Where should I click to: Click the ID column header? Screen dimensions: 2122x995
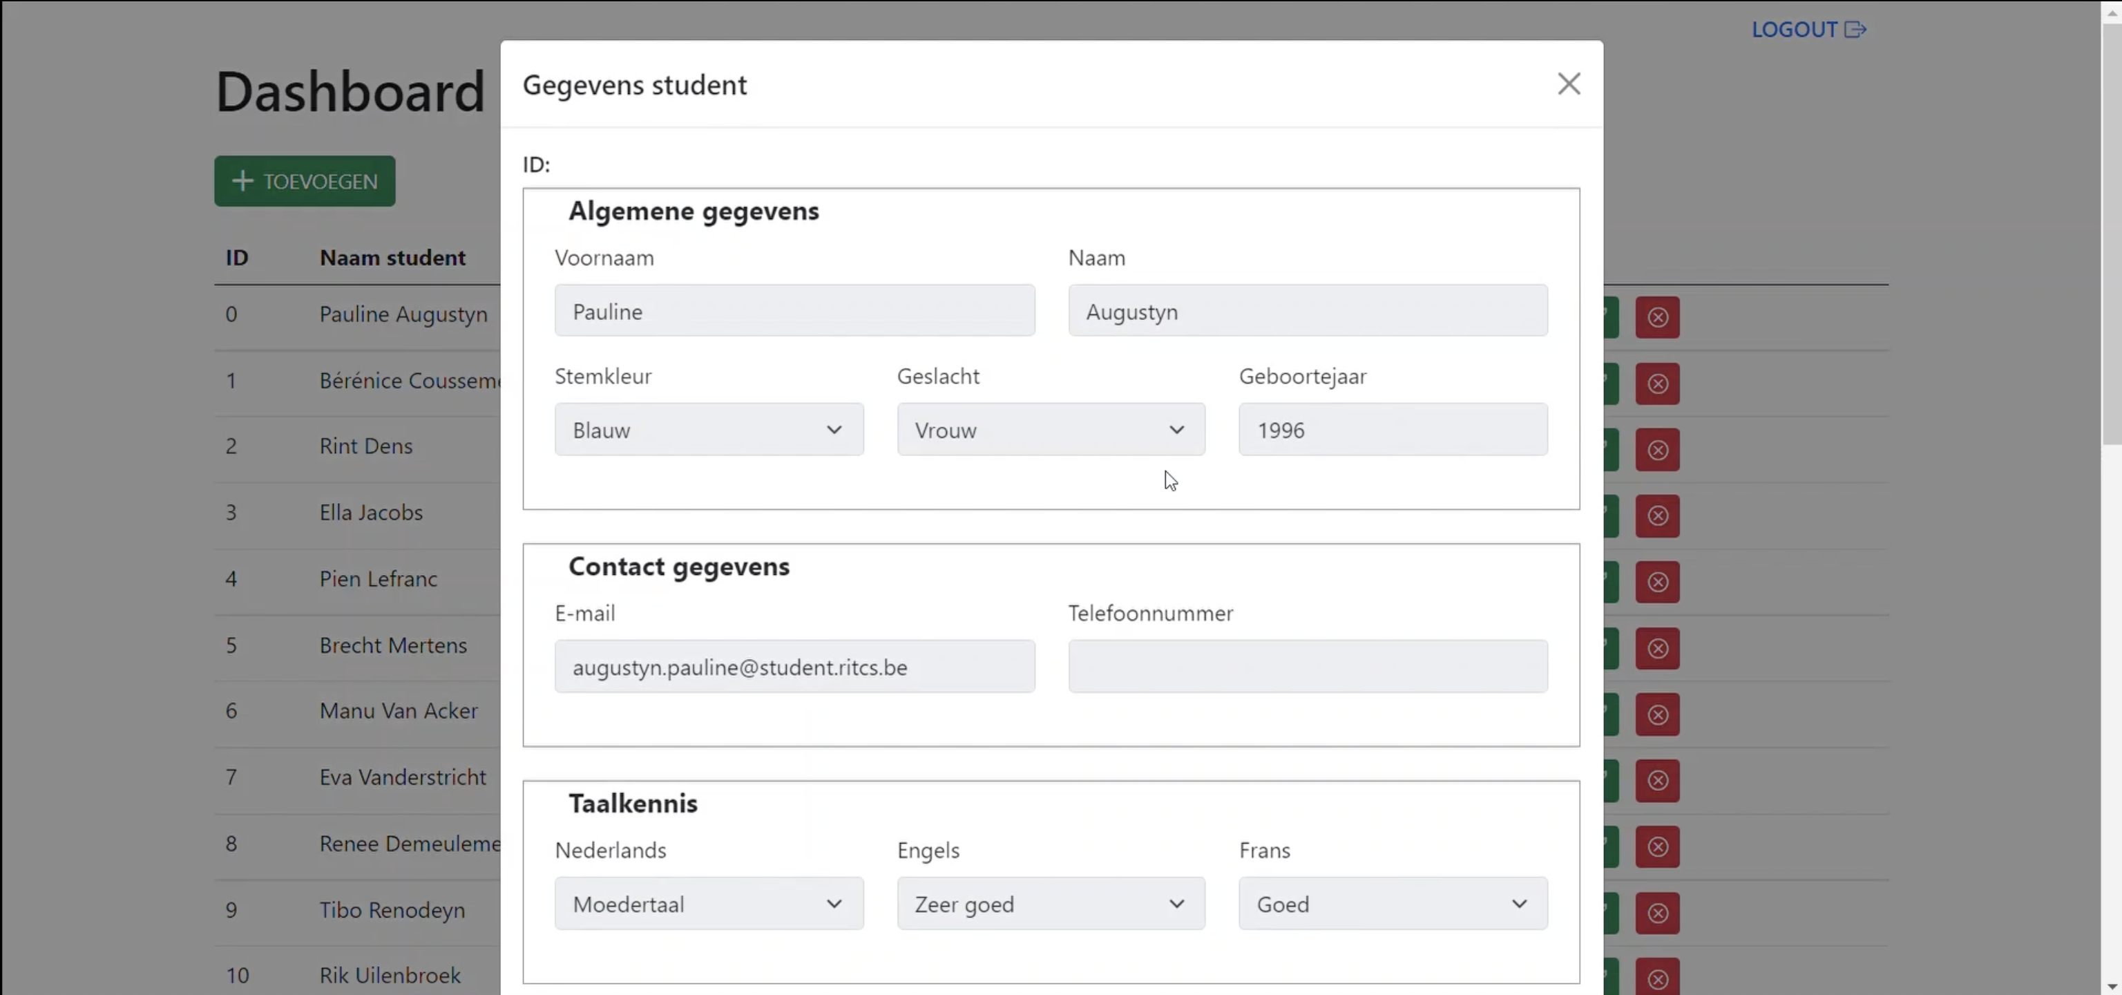(x=236, y=258)
